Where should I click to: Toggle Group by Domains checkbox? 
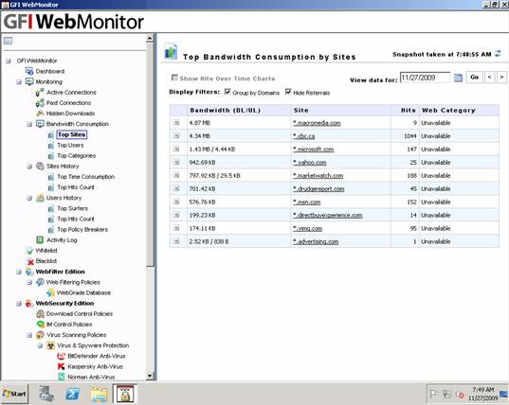(x=227, y=92)
